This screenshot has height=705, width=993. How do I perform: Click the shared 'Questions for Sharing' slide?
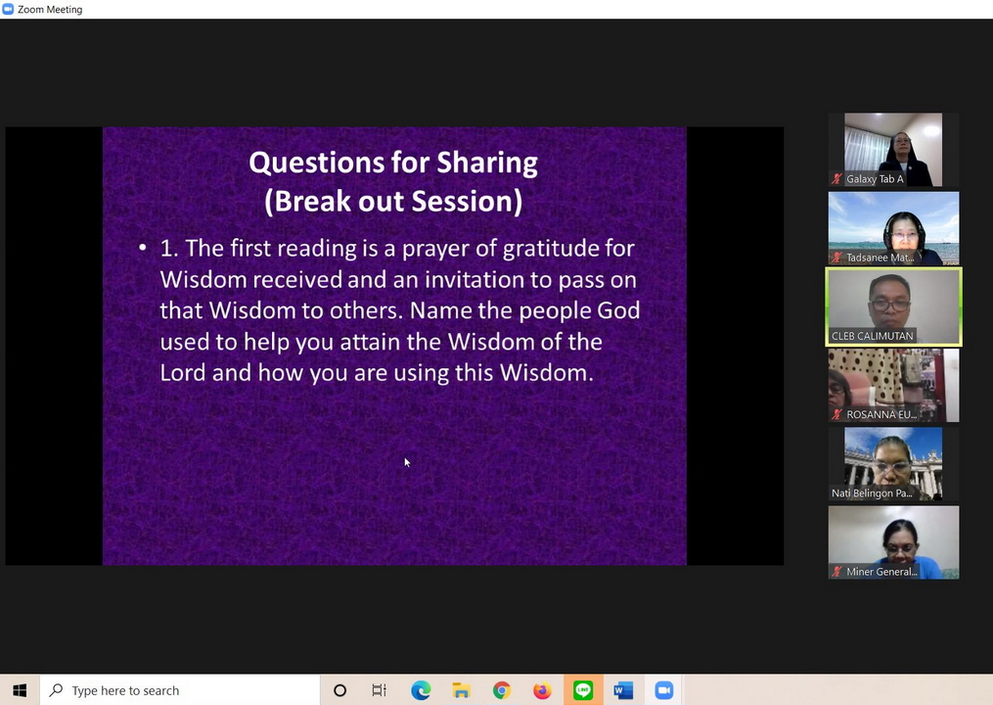(x=394, y=345)
